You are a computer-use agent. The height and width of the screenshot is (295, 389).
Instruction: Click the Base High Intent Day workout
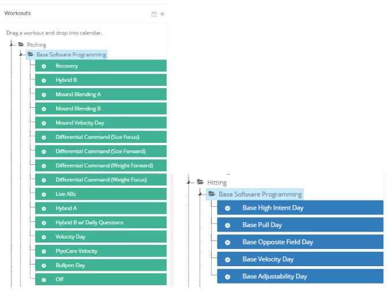272,208
